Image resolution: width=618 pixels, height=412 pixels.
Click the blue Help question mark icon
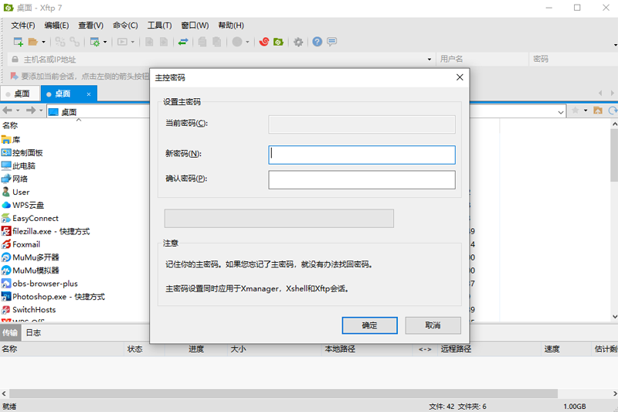[317, 42]
